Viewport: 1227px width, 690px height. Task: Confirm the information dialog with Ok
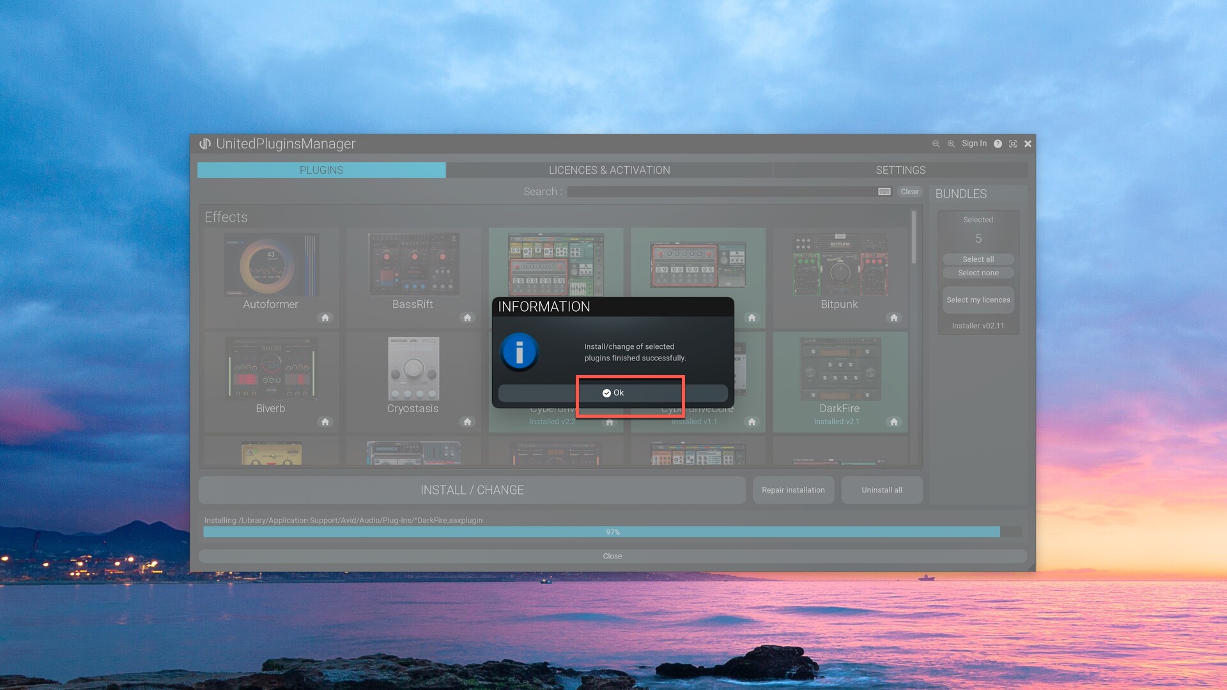tap(612, 393)
